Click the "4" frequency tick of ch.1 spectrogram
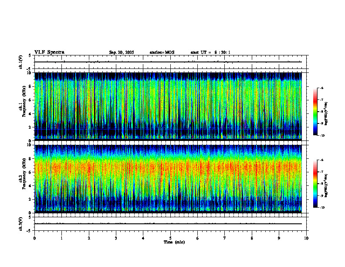Screen dimensions: 345x267 pos(30,114)
